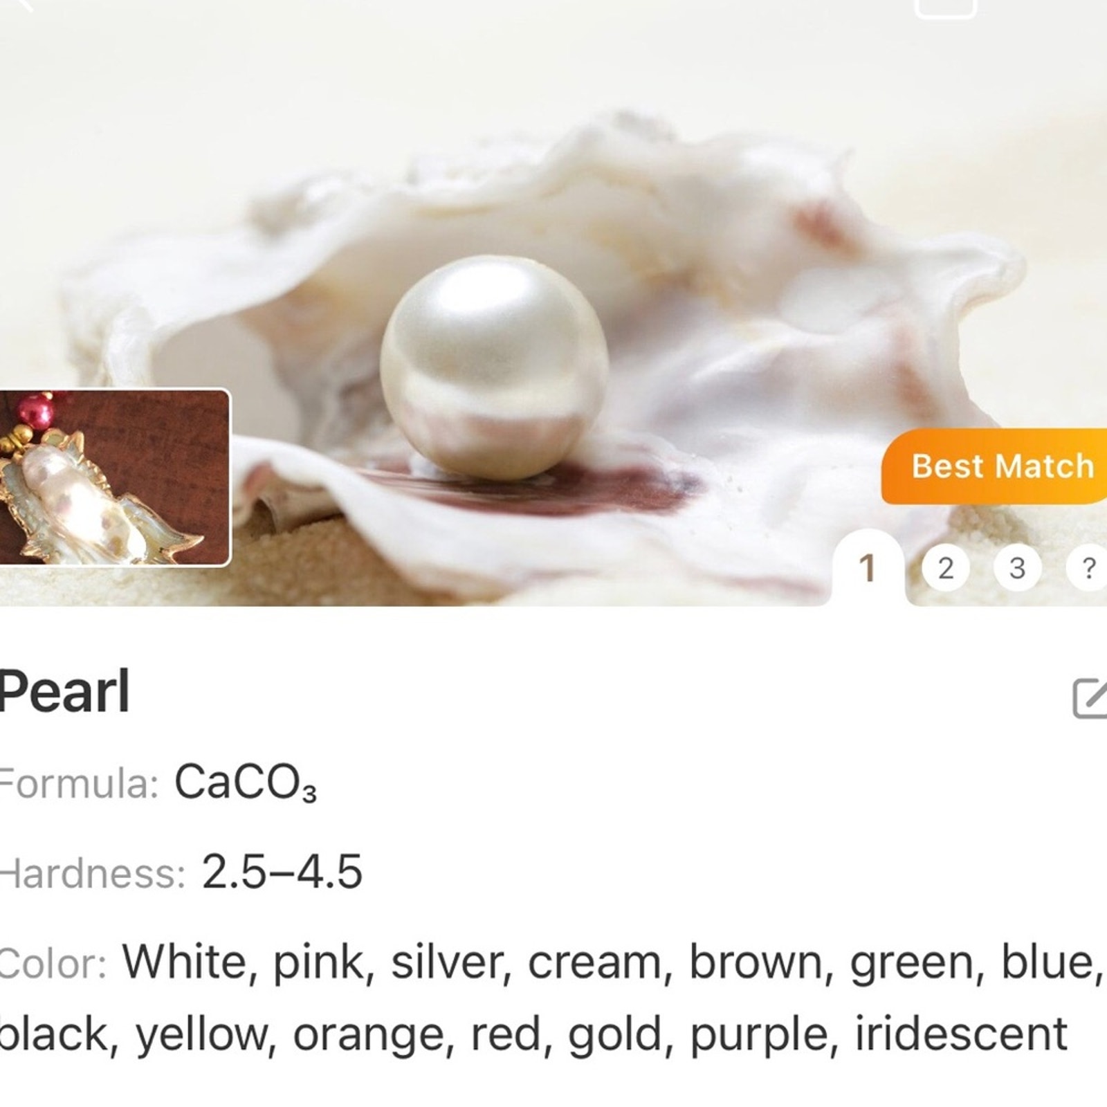Tap the Formula label
Viewport: 1107px width, 1107px height.
coord(79,784)
